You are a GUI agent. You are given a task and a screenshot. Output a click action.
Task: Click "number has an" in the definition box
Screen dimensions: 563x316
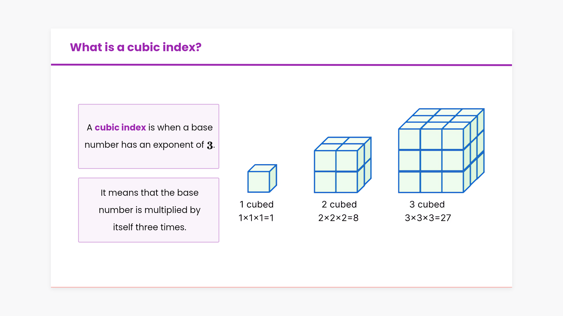(x=118, y=145)
